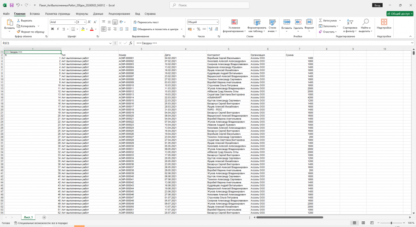This screenshot has height=227, width=416.
Task: Click the zoom slider in status bar
Action: coord(391,223)
